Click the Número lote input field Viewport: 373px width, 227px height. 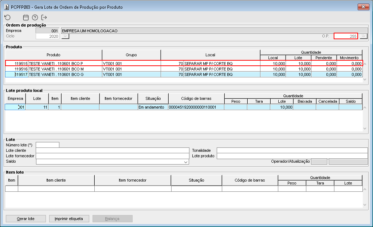click(48, 145)
